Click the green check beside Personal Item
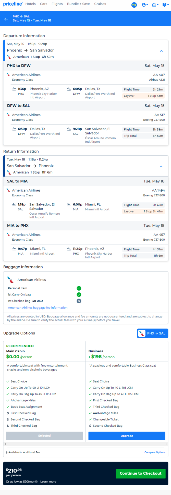Image resolution: width=171 pixels, height=495 pixels. 79,288
